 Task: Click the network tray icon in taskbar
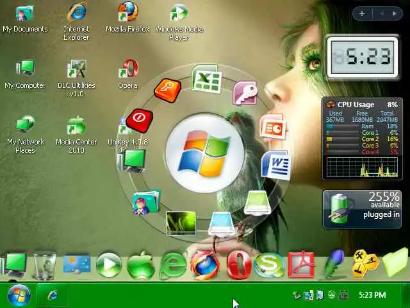(x=308, y=295)
